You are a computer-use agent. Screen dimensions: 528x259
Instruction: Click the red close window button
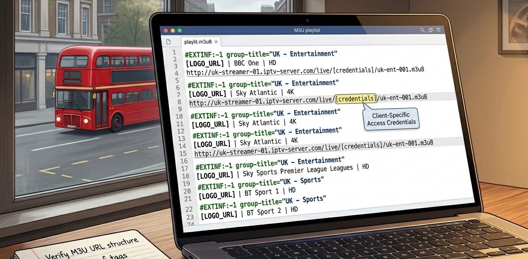coord(166,30)
